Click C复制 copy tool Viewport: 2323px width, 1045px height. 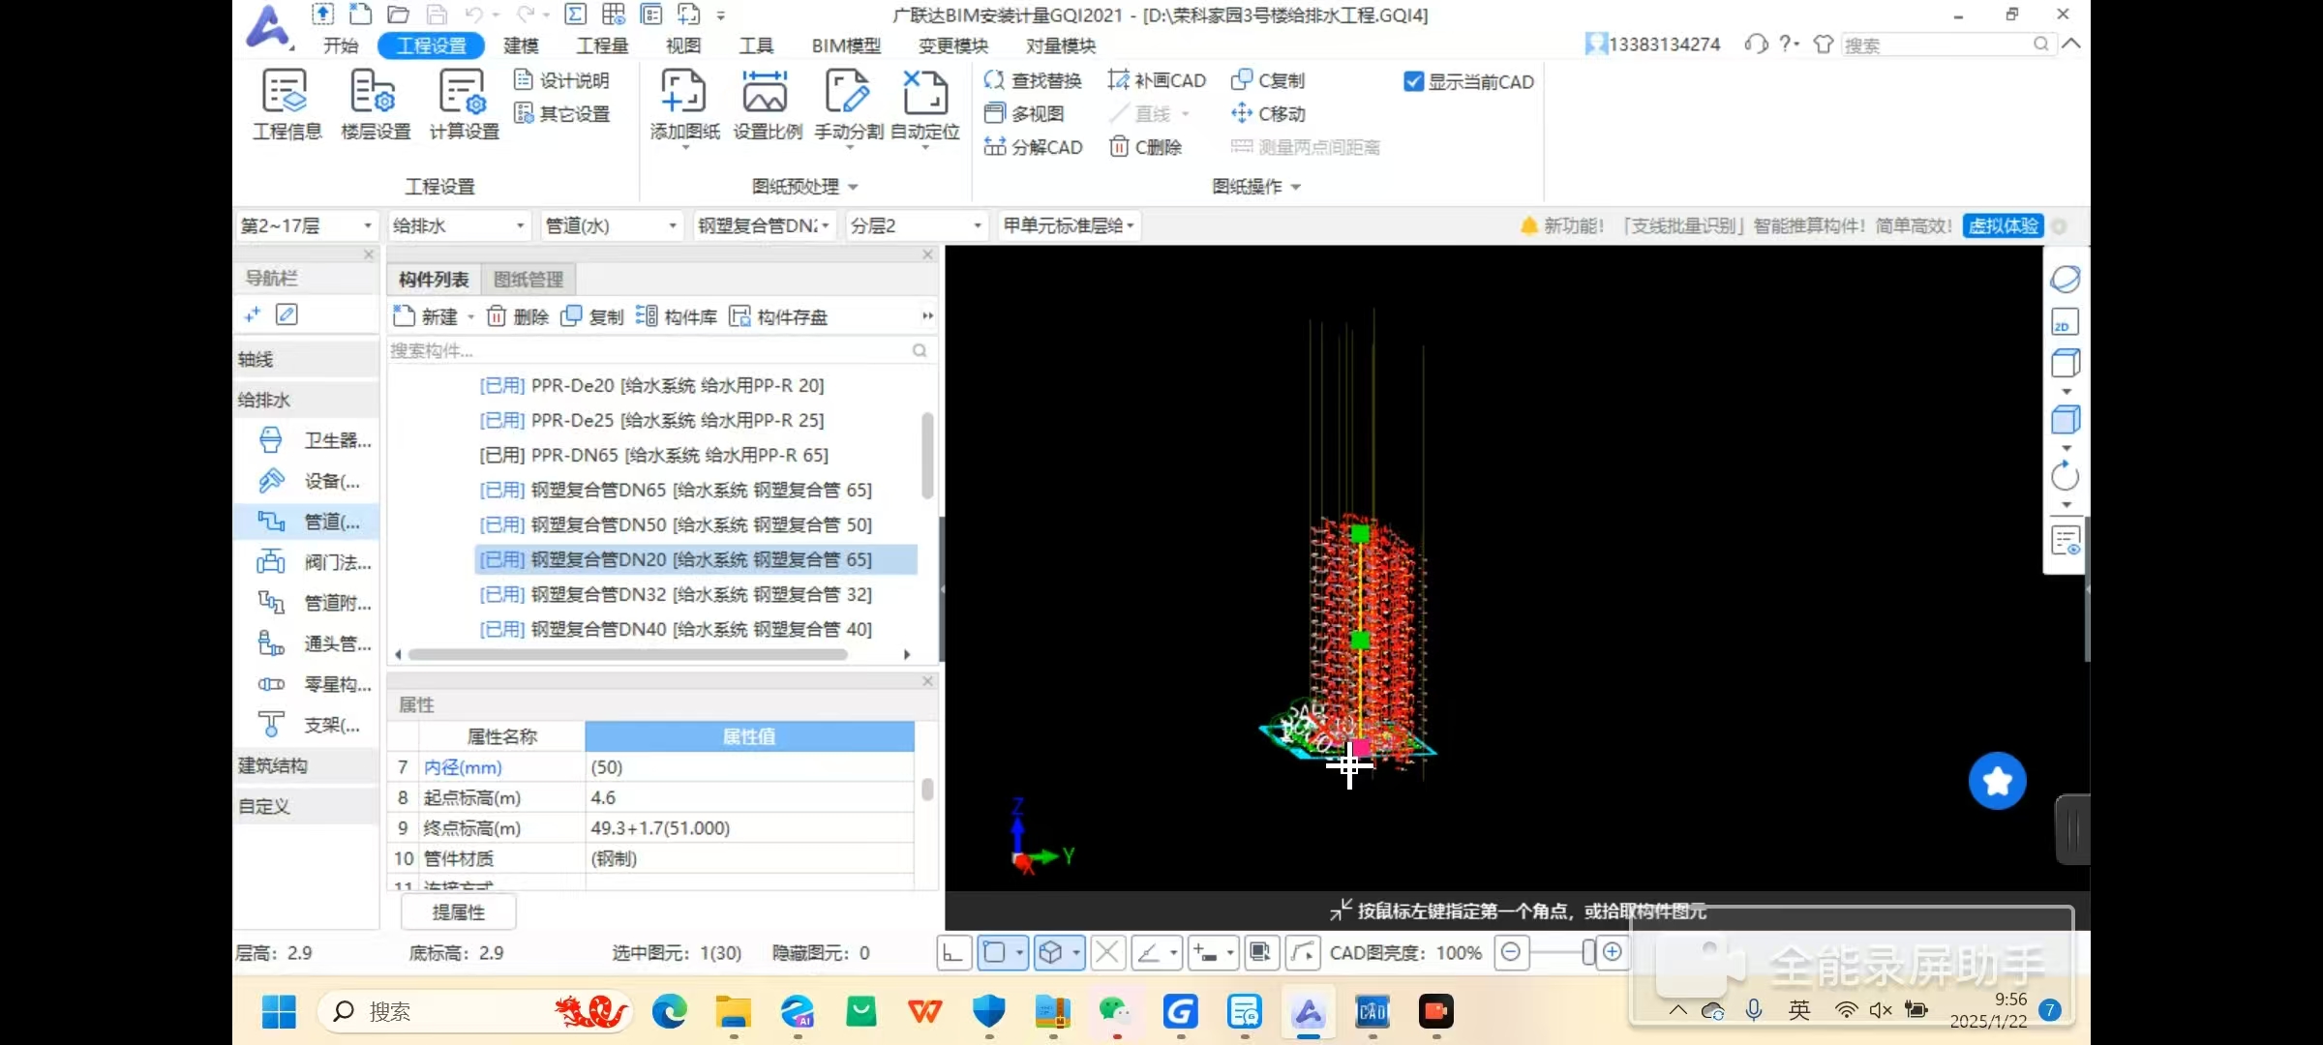[x=1268, y=80]
